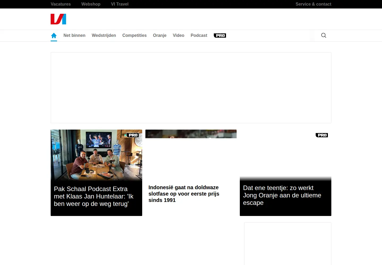This screenshot has height=265, width=382.
Task: Open search with magnifying glass icon
Action: point(324,36)
